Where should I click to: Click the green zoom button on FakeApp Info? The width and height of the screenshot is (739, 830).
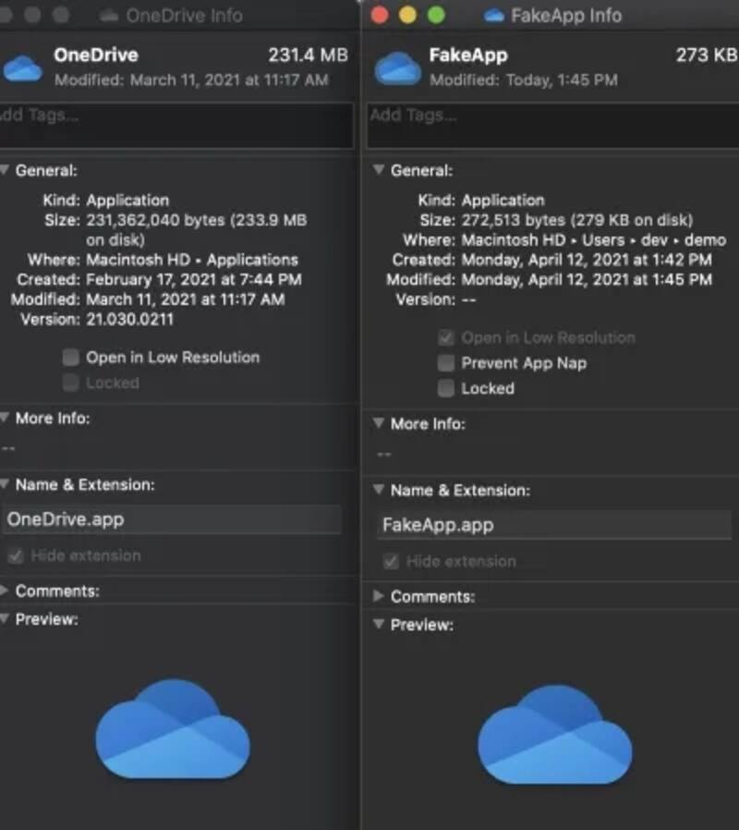(436, 16)
